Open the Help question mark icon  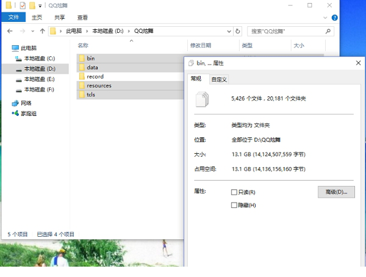pyautogui.click(x=334, y=18)
